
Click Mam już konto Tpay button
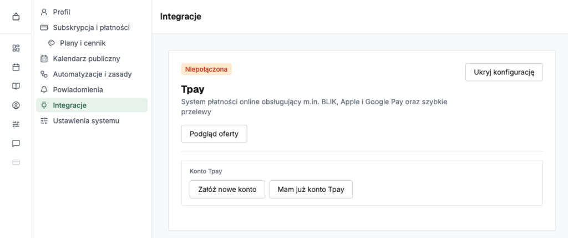pyautogui.click(x=311, y=190)
